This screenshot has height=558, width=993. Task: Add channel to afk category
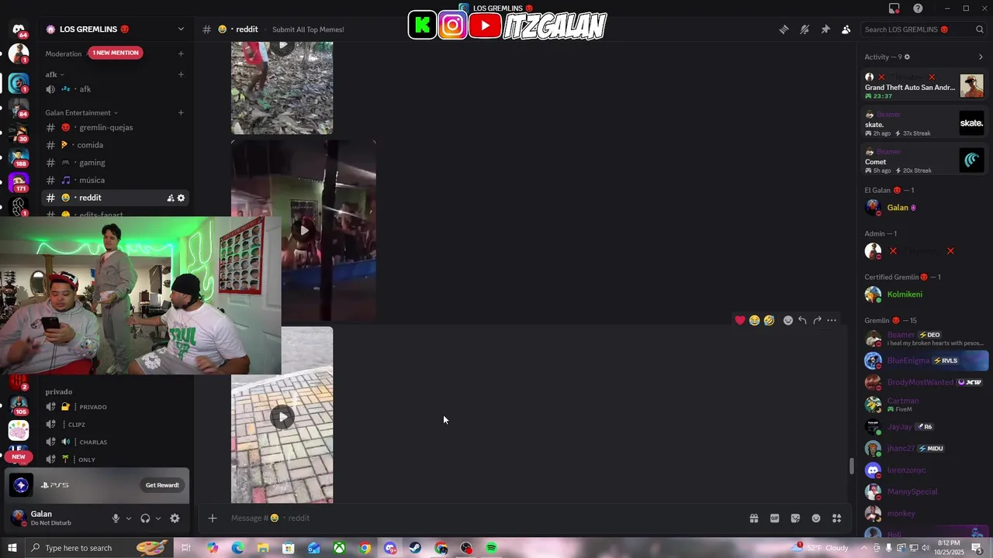181,74
